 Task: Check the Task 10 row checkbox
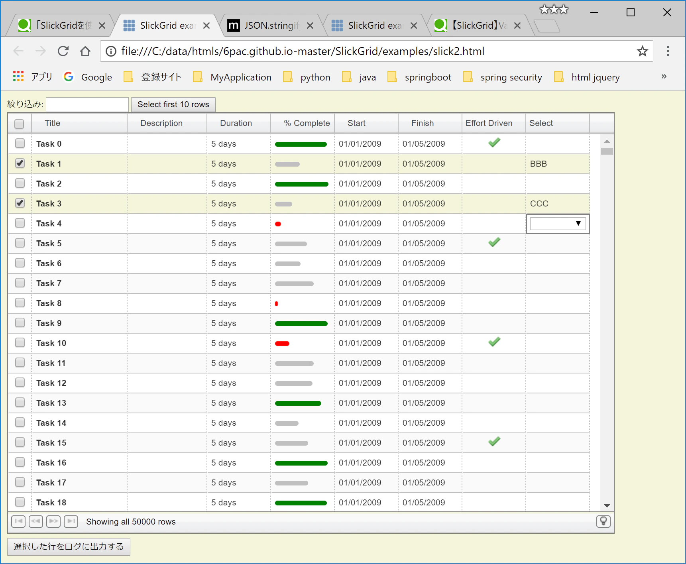pyautogui.click(x=20, y=342)
